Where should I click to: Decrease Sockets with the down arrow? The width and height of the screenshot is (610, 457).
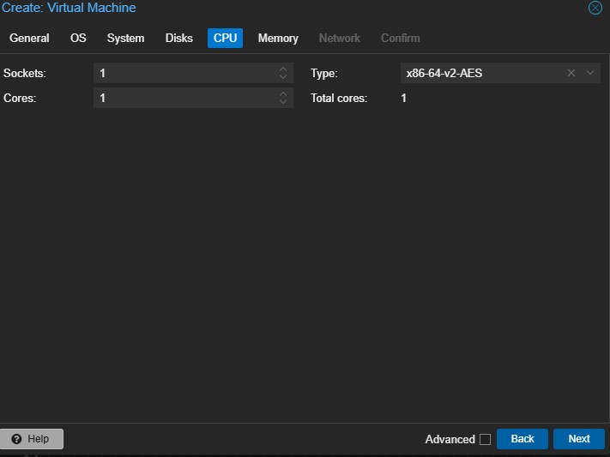[283, 77]
